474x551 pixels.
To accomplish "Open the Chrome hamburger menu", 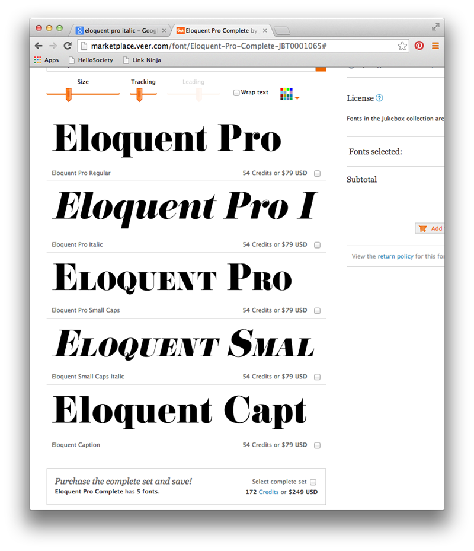I will click(x=435, y=46).
